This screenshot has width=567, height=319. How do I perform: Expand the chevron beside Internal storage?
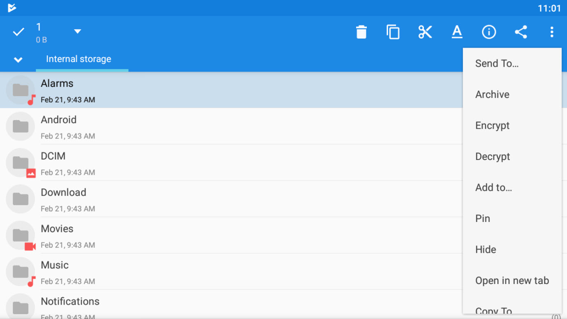pyautogui.click(x=18, y=60)
